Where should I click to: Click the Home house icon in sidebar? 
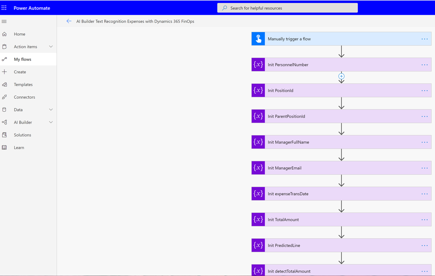click(5, 34)
